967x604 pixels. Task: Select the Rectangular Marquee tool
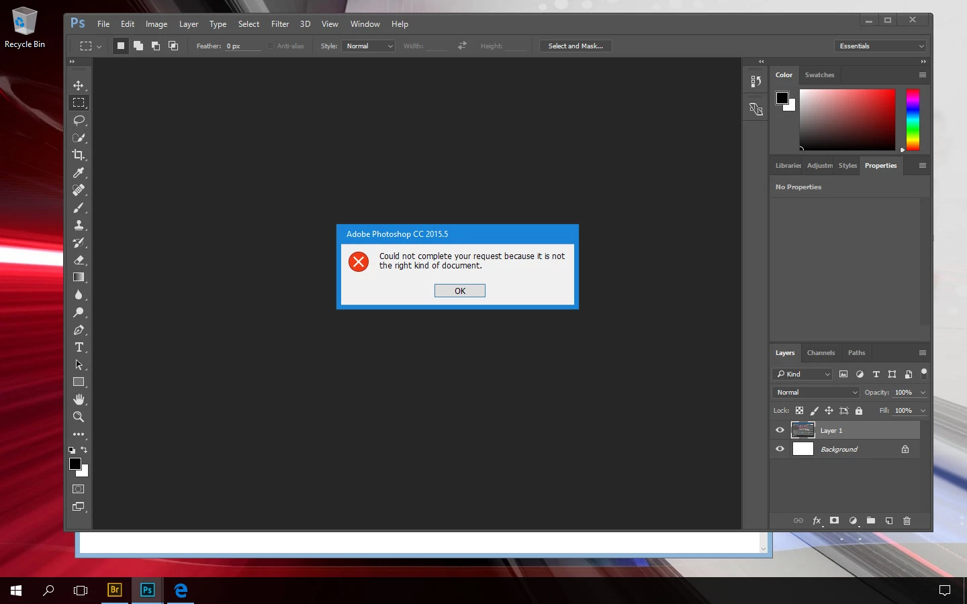tap(79, 103)
